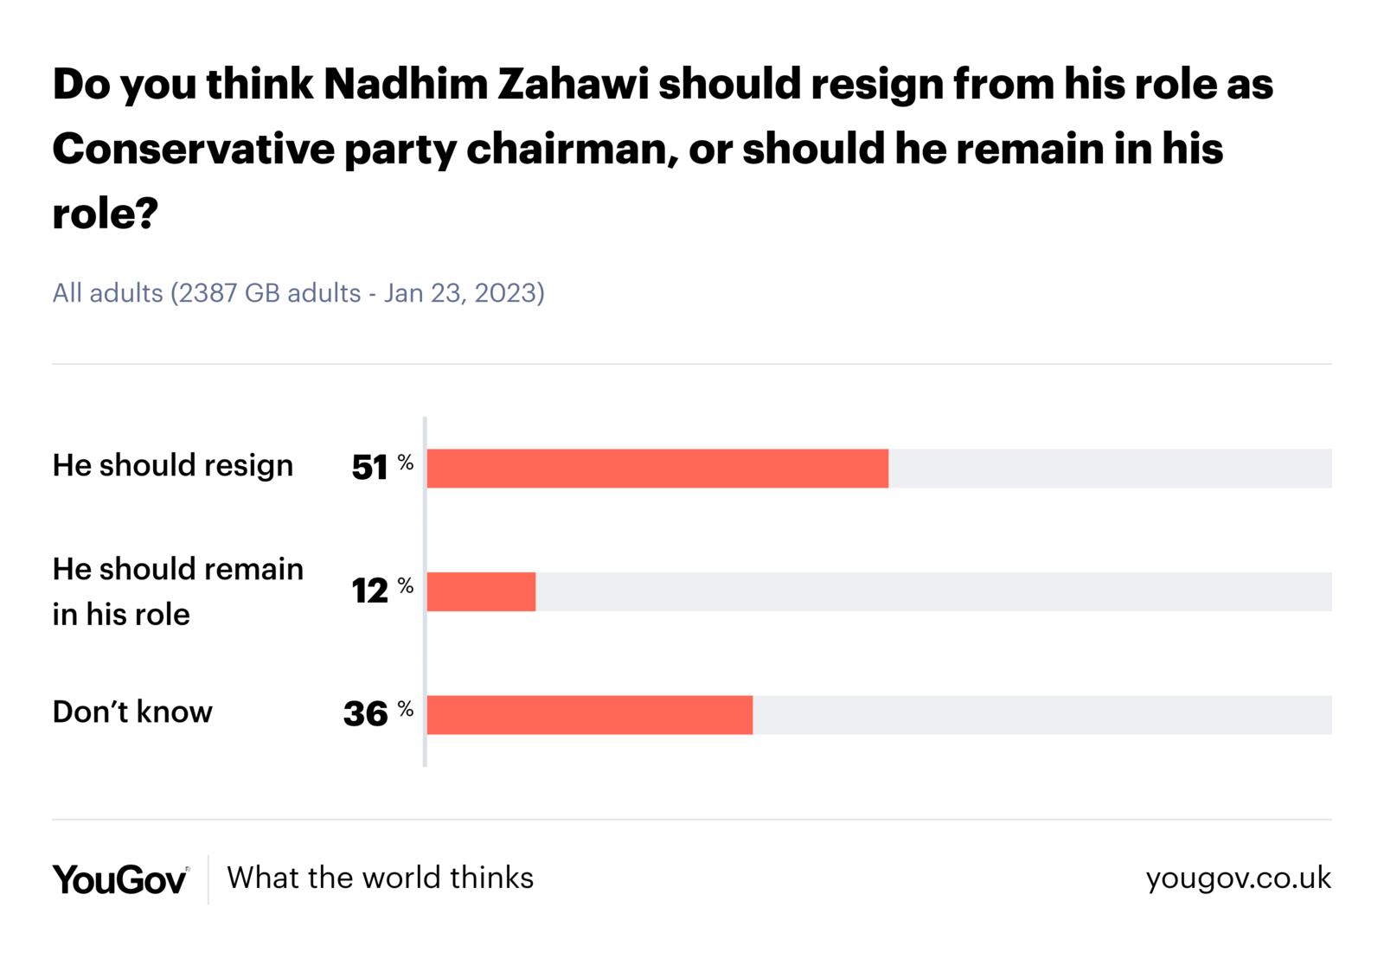Click the percent sign beside 36
1384x958 pixels.
pyautogui.click(x=406, y=709)
